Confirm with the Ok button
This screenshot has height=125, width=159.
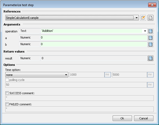tap(122, 118)
